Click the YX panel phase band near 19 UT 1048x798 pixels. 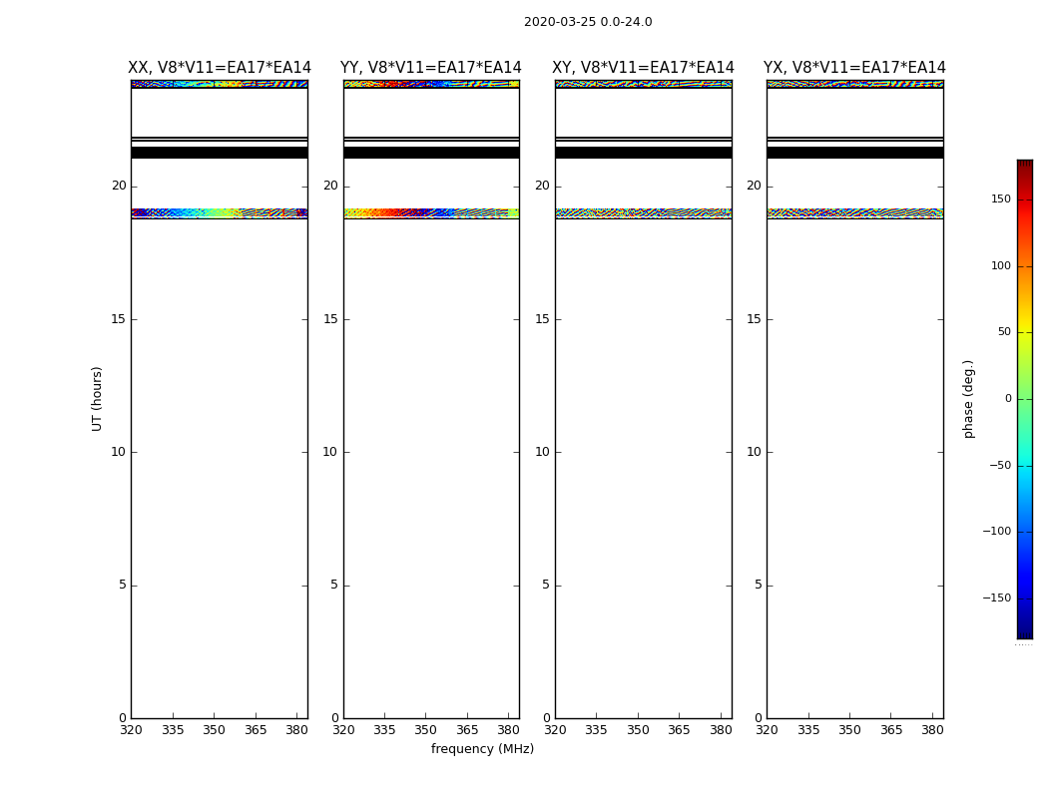[x=854, y=213]
